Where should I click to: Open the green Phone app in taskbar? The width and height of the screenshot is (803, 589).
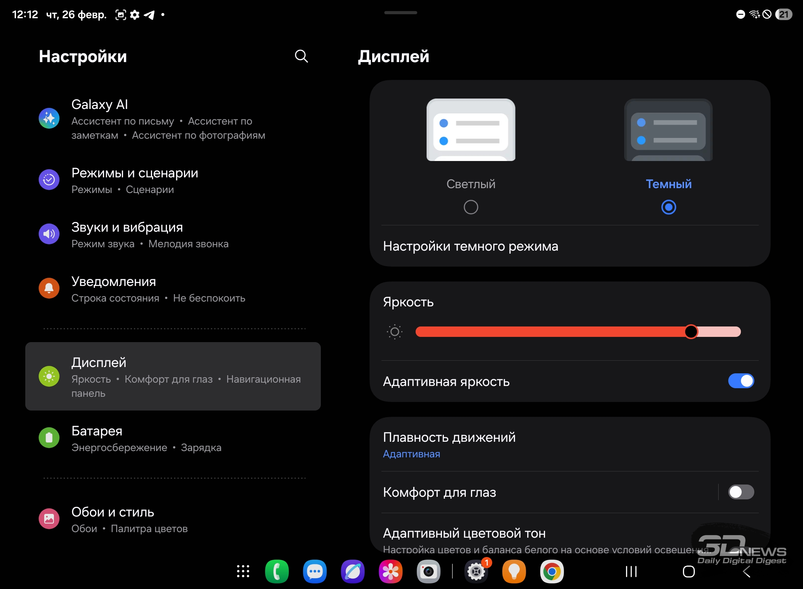(x=277, y=572)
